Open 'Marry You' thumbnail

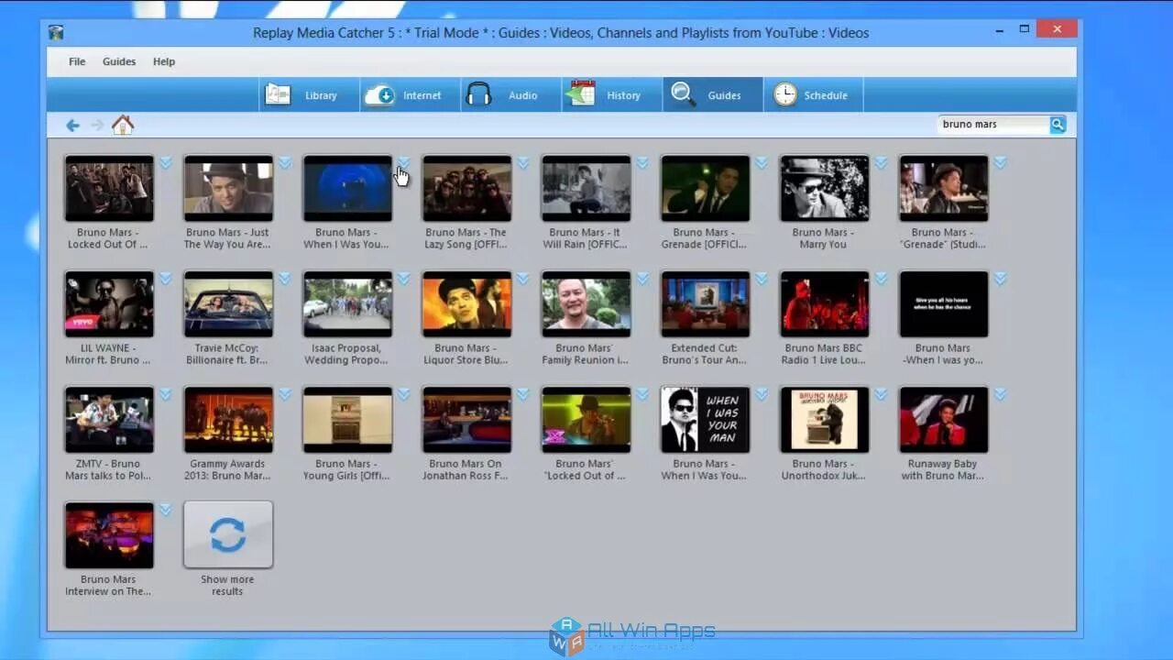point(824,188)
